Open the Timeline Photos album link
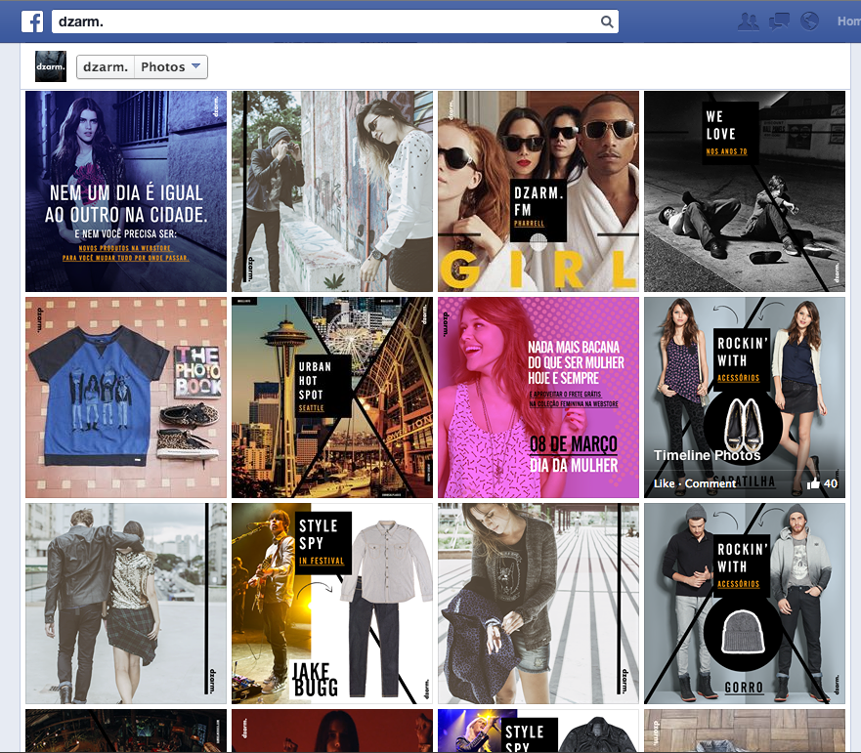 click(x=707, y=455)
